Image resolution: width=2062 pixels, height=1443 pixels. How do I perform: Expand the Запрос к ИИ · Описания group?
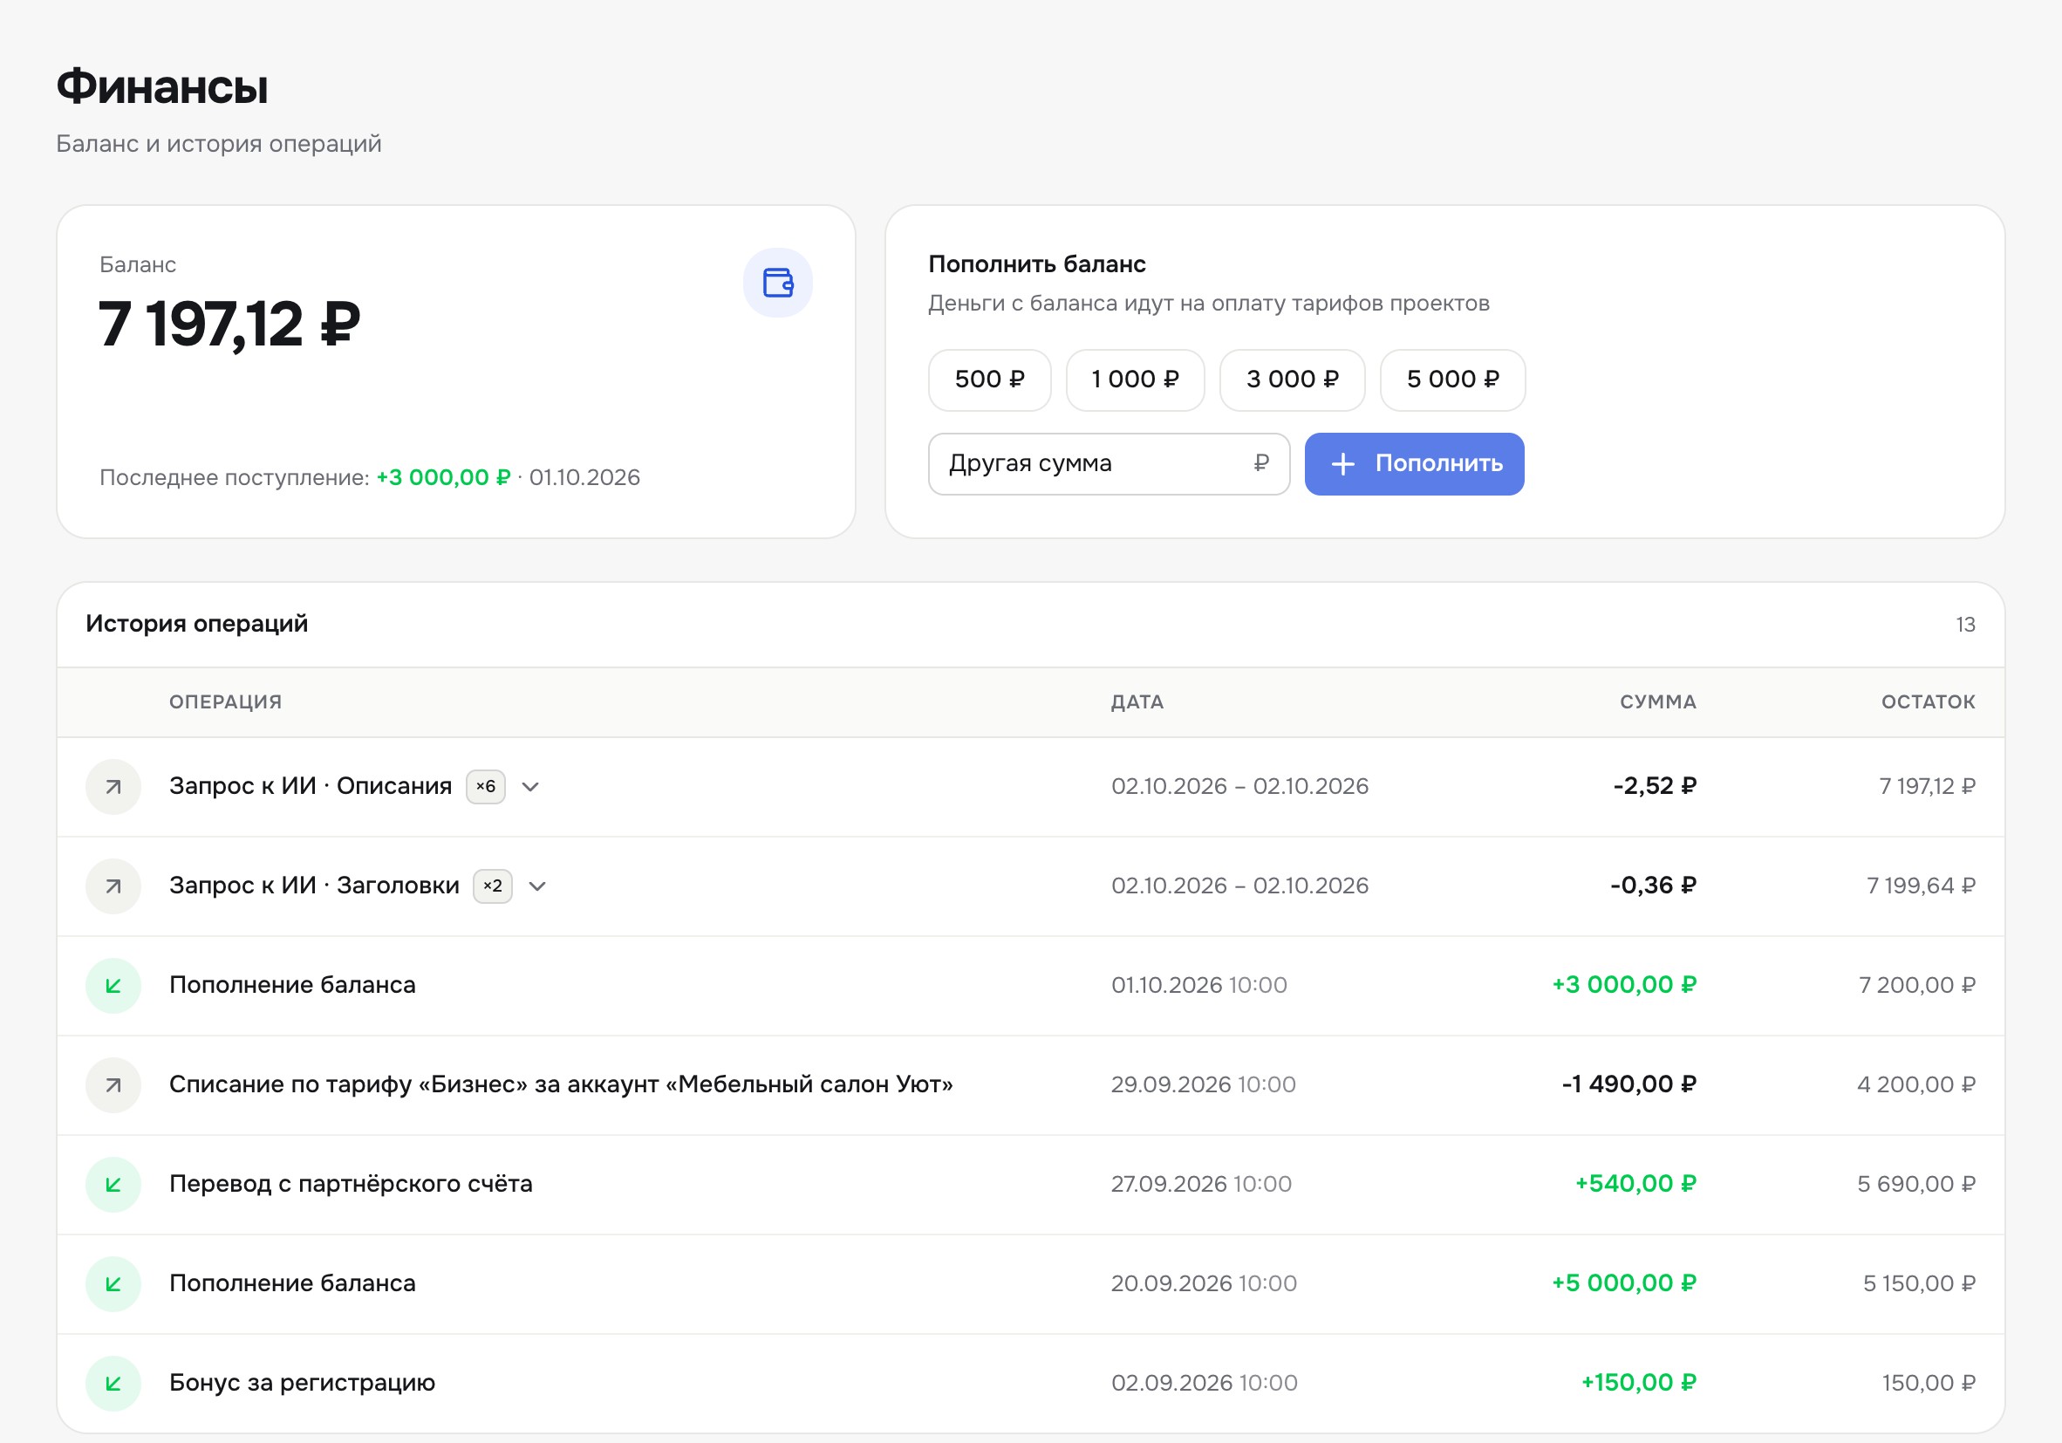coord(531,787)
